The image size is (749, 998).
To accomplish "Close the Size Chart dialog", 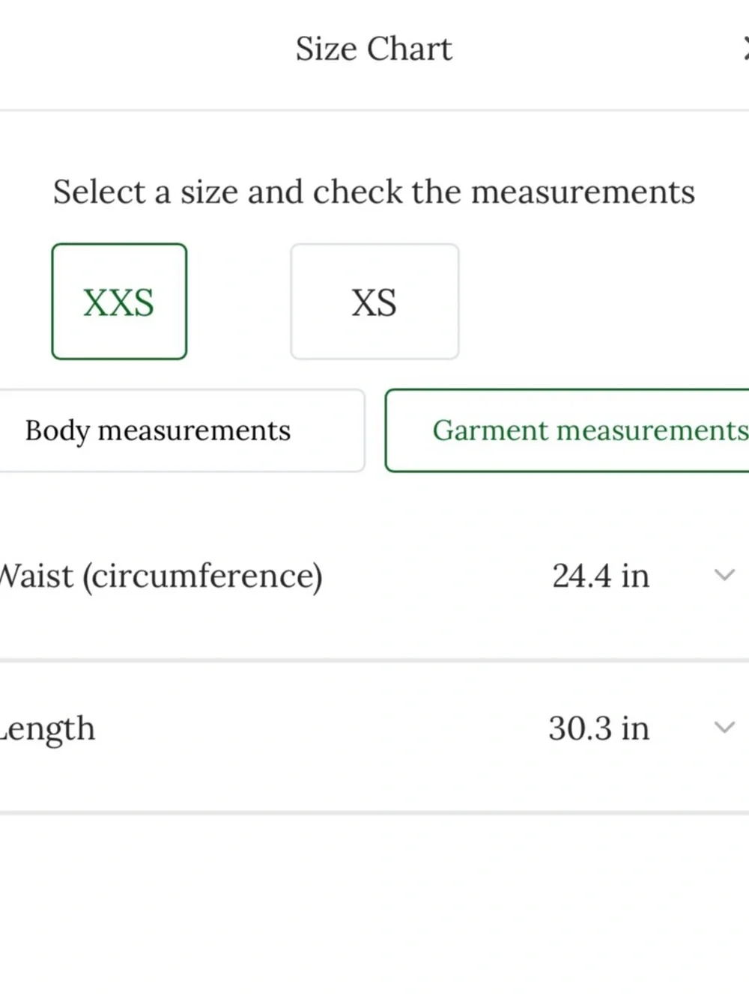I will pyautogui.click(x=745, y=49).
